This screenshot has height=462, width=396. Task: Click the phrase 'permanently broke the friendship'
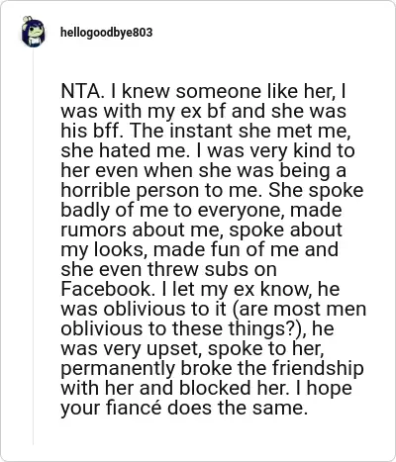coord(212,369)
